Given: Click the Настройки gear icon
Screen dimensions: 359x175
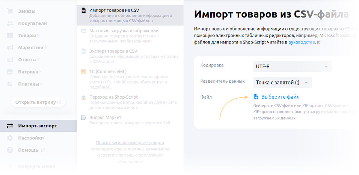Looking at the screenshot, I should 10,138.
